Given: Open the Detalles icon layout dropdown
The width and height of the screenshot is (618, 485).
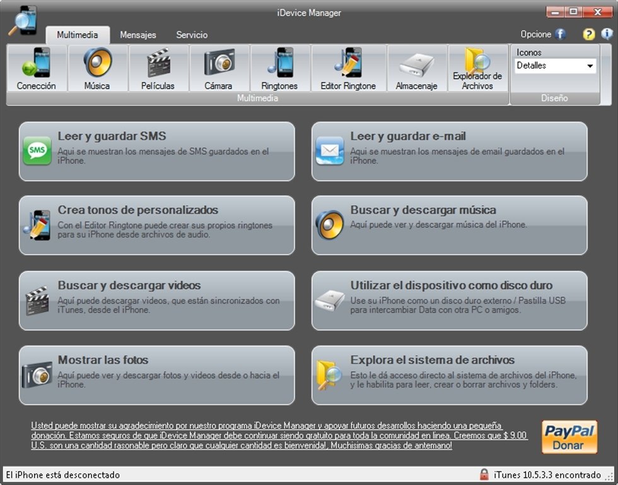Looking at the screenshot, I should (x=555, y=66).
